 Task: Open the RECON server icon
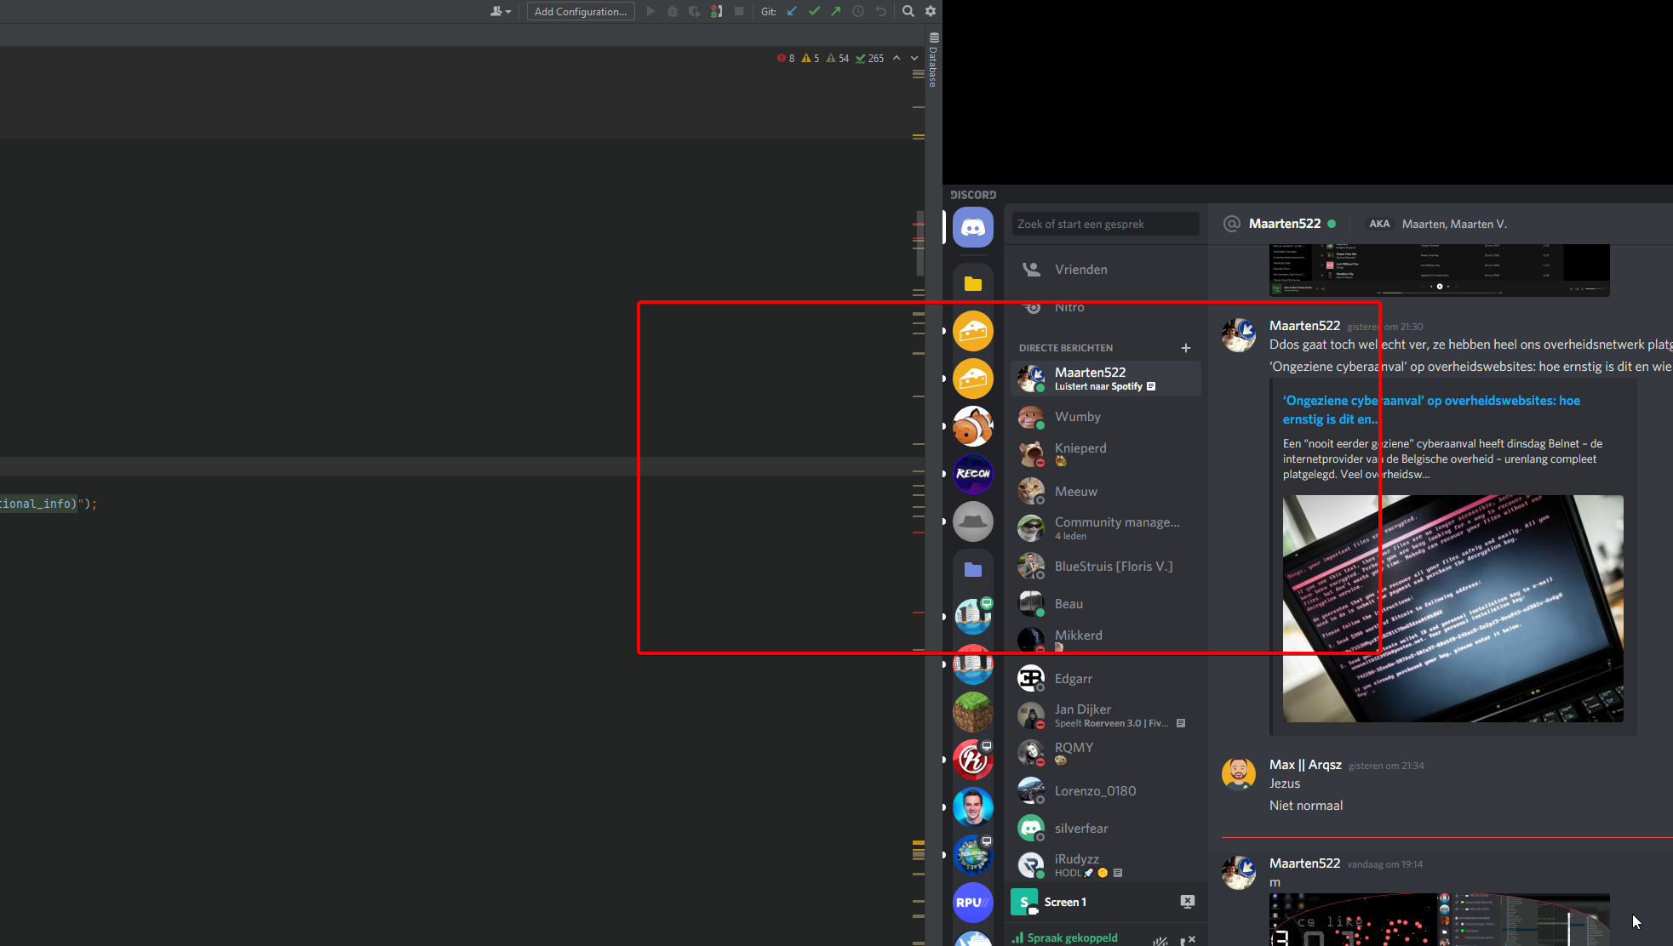coord(972,474)
